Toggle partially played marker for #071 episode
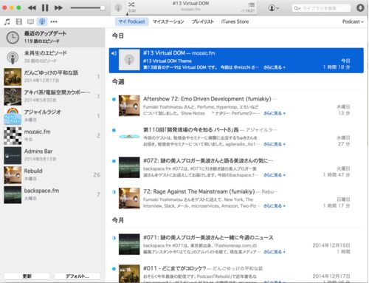 pos(114,238)
